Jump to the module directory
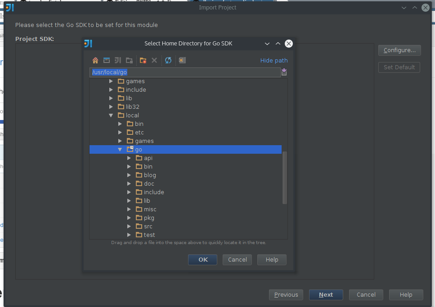 [129, 60]
